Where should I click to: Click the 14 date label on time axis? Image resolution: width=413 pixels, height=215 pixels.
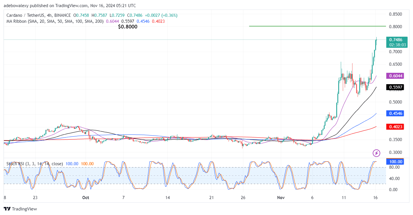(x=167, y=198)
